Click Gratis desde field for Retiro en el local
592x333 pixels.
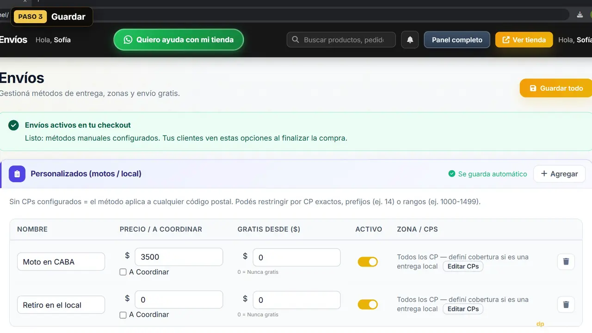click(x=296, y=300)
